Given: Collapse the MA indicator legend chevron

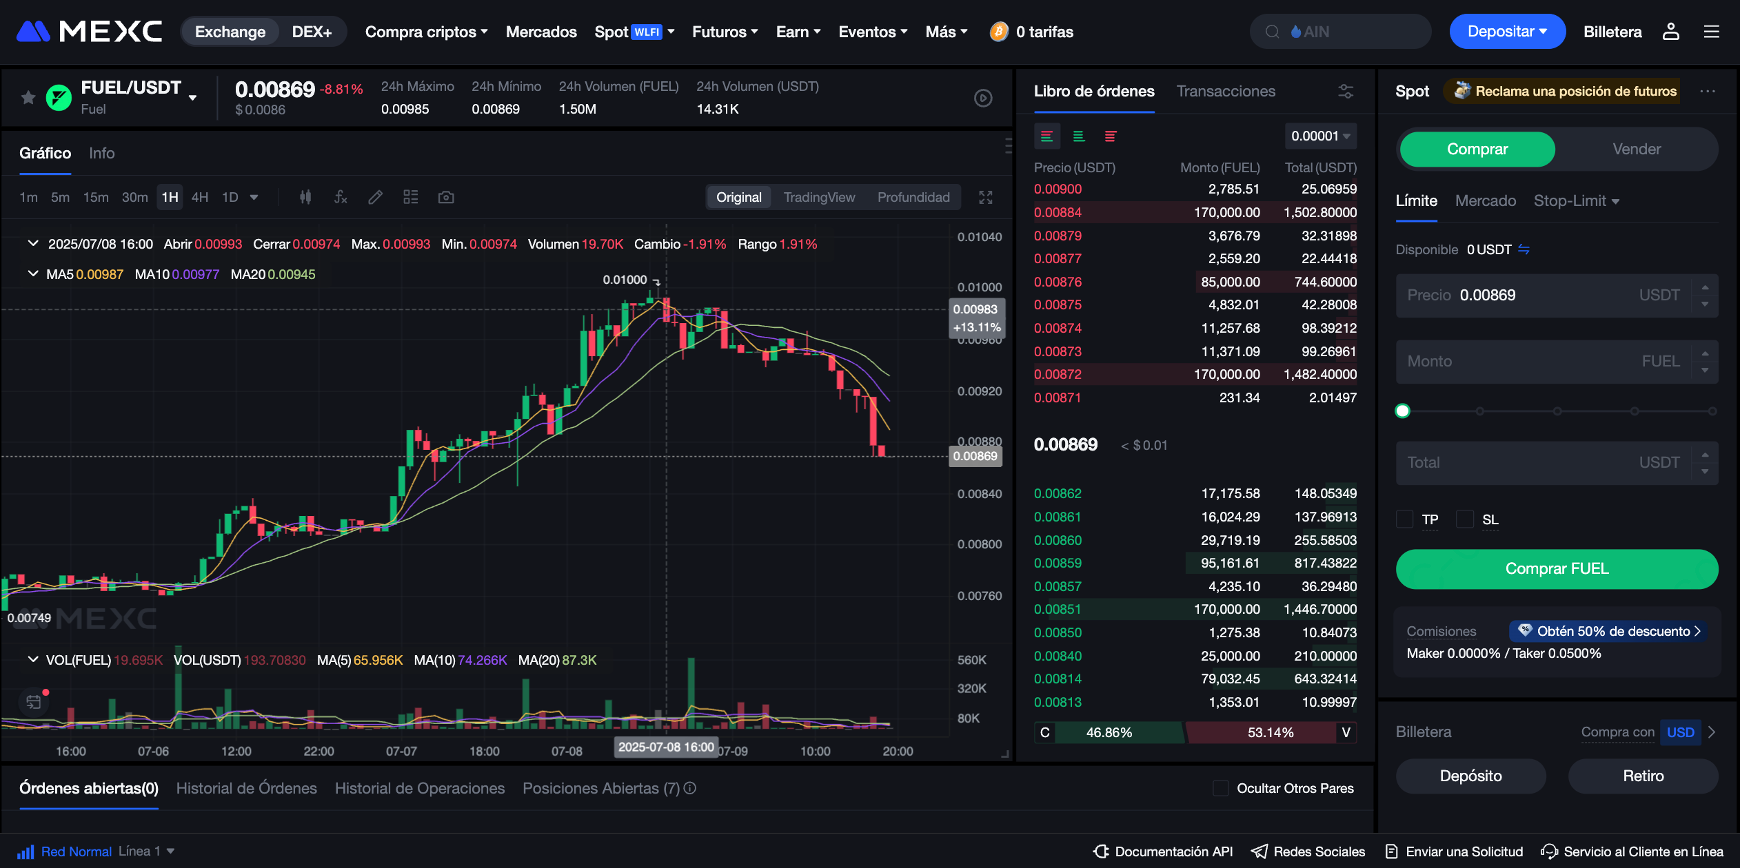Looking at the screenshot, I should [x=32, y=274].
